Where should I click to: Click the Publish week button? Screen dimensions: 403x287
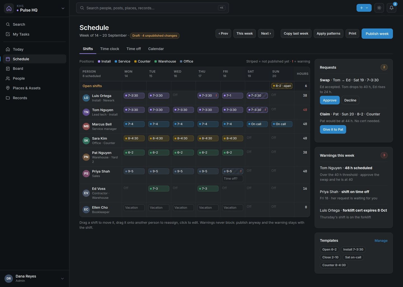377,34
